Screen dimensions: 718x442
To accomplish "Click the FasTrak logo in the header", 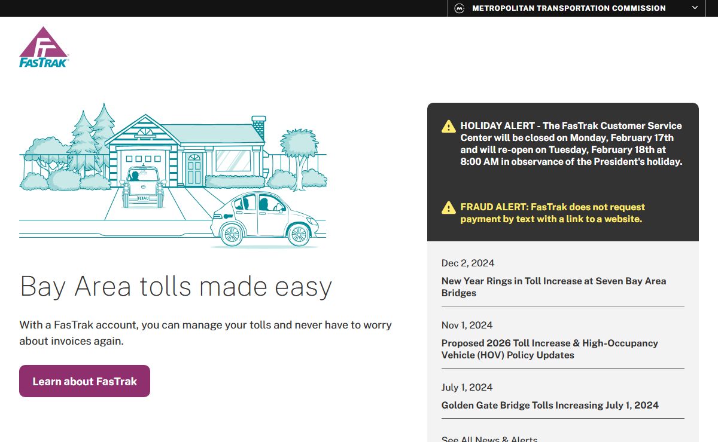I will pyautogui.click(x=44, y=47).
